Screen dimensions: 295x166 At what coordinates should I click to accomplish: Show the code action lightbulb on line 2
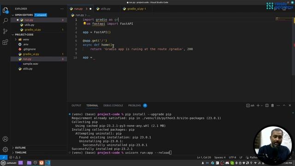(x=84, y=24)
